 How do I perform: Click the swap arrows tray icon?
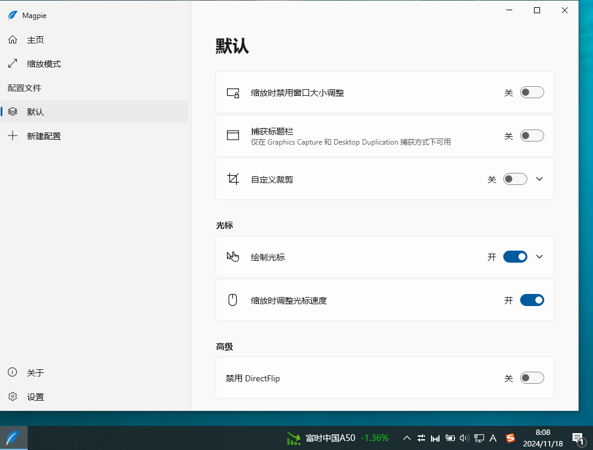(x=421, y=439)
